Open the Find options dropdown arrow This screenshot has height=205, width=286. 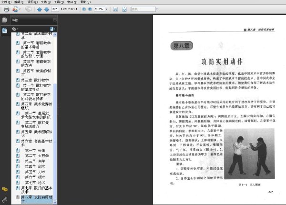pos(157,9)
